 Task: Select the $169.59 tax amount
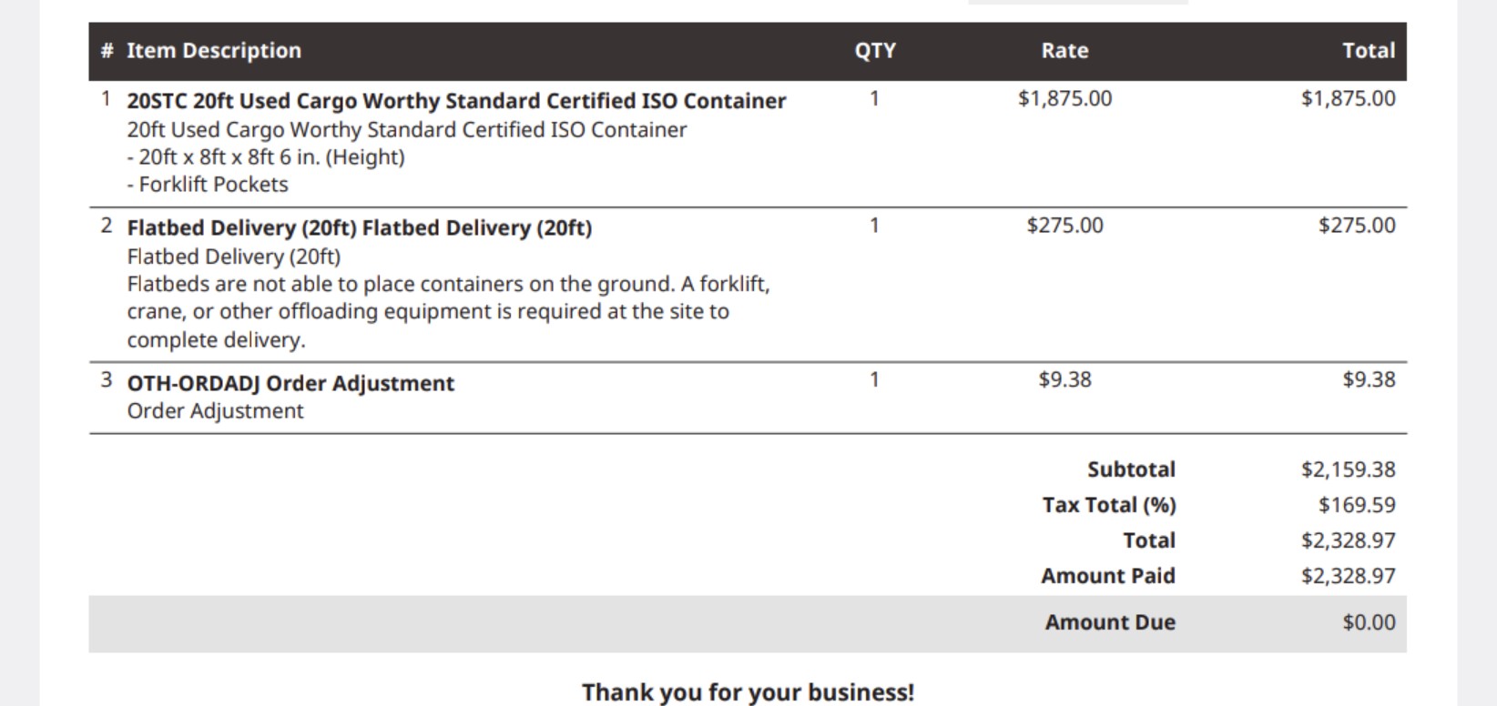[1357, 505]
